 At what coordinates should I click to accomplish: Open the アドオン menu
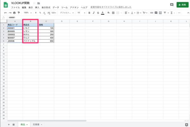[74, 8]
